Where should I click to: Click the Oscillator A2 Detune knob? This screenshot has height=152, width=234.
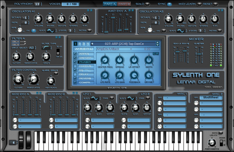192,19
